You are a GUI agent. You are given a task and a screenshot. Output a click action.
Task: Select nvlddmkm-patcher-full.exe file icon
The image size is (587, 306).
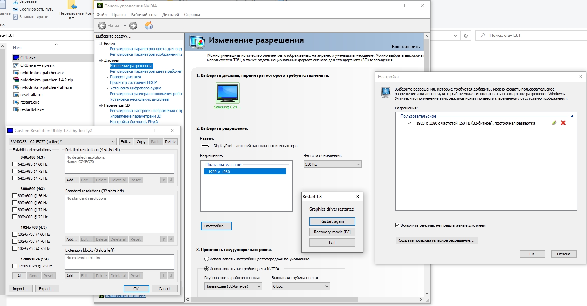16,87
